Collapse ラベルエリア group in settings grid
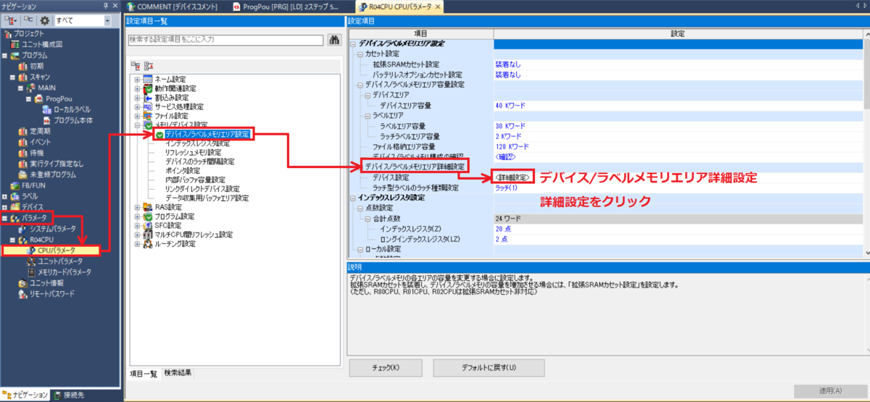 pos(367,115)
